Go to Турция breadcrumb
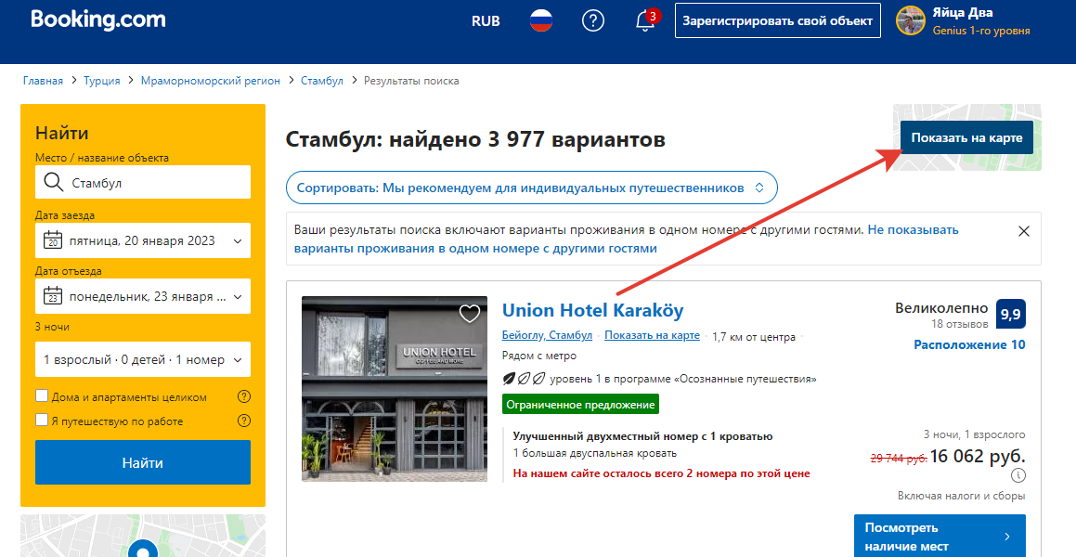The width and height of the screenshot is (1076, 557). [x=101, y=81]
